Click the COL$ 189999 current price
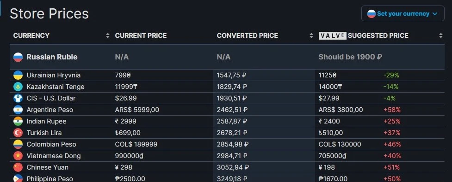 [x=136, y=144]
